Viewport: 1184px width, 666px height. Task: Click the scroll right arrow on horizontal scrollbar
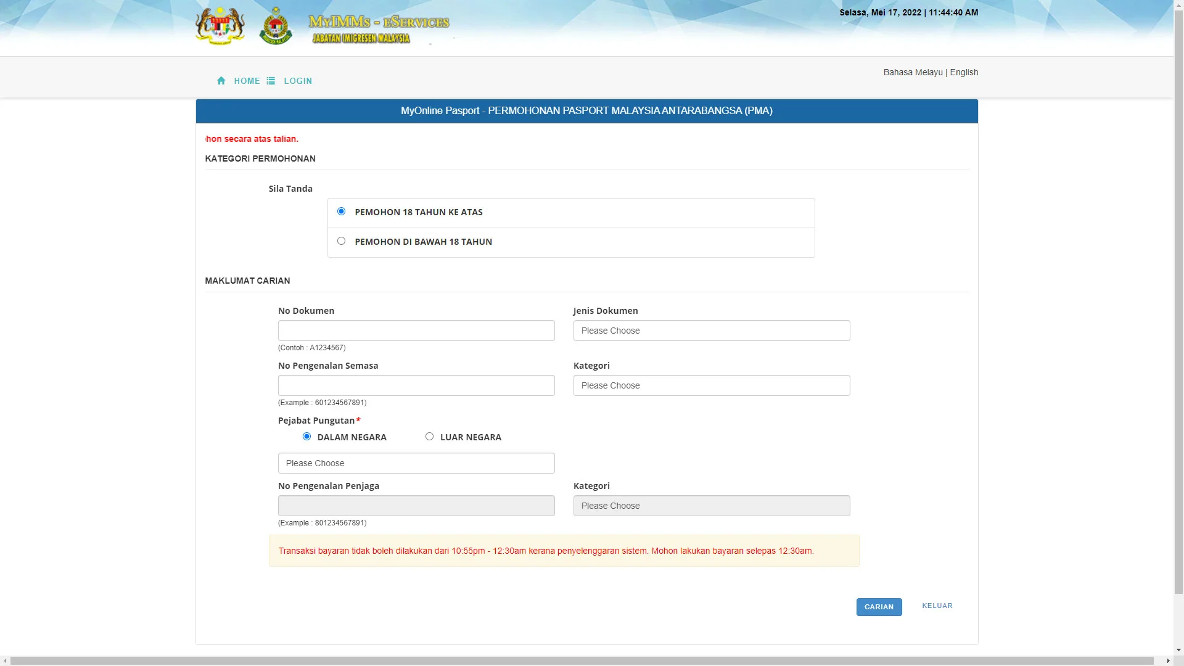1168,660
